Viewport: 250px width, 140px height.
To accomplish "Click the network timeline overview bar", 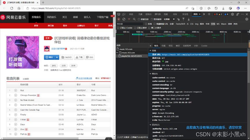I will [x=183, y=36].
